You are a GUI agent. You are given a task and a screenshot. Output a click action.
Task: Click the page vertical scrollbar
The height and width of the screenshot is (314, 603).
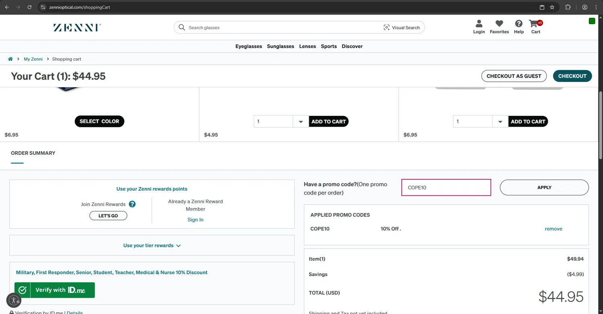[601, 125]
